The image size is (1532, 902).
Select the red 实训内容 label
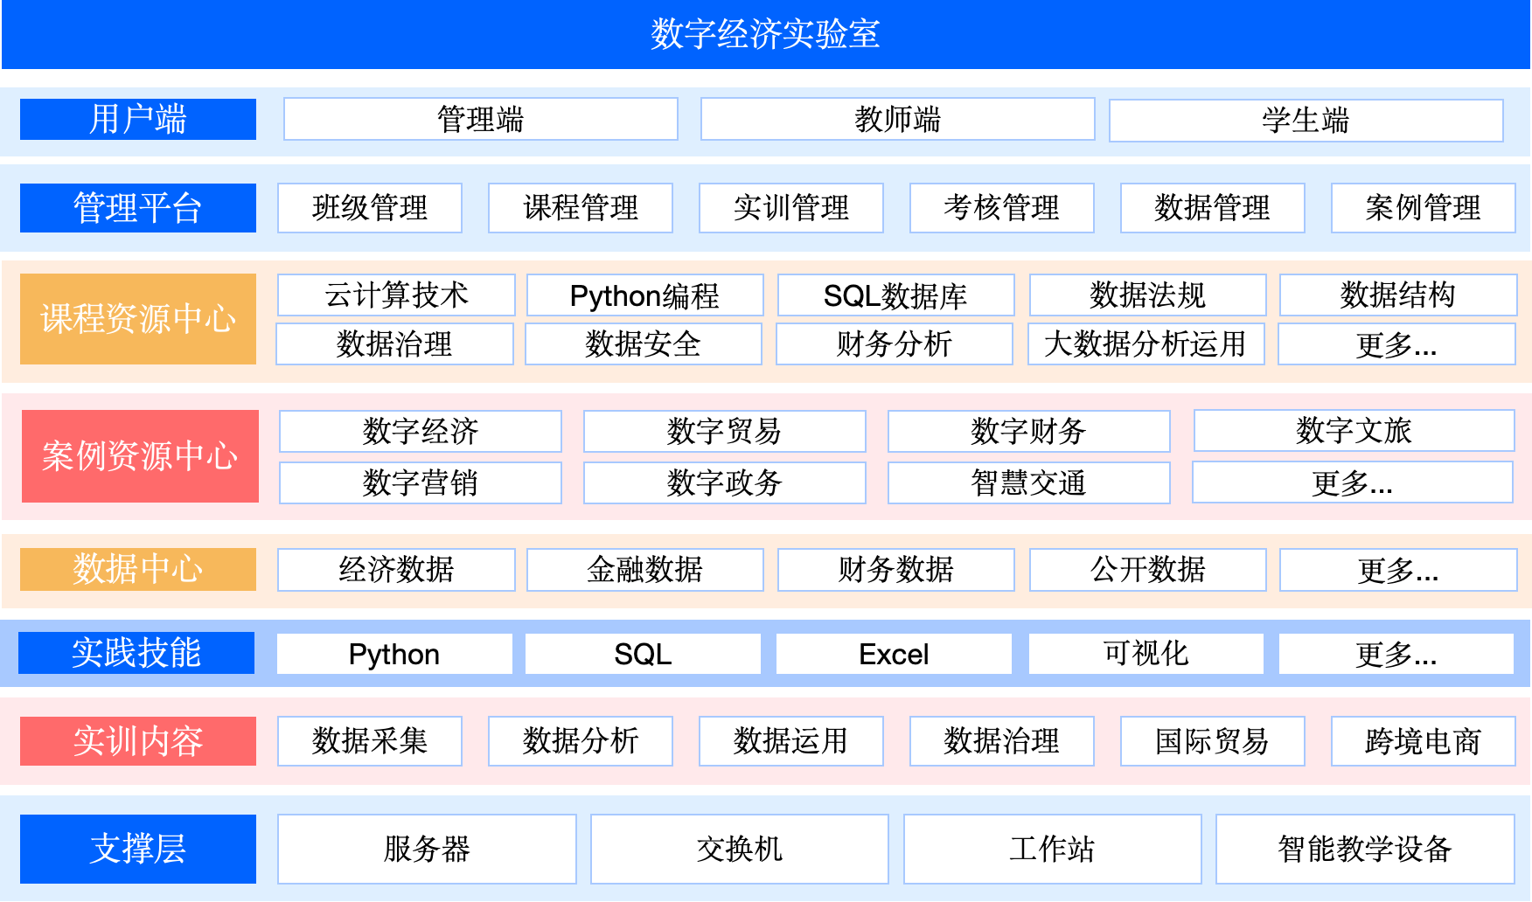coord(138,741)
